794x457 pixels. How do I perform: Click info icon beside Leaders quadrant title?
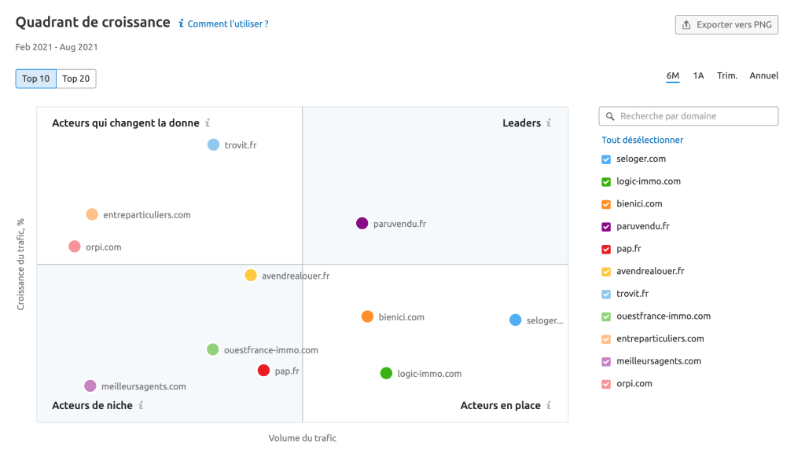(549, 122)
